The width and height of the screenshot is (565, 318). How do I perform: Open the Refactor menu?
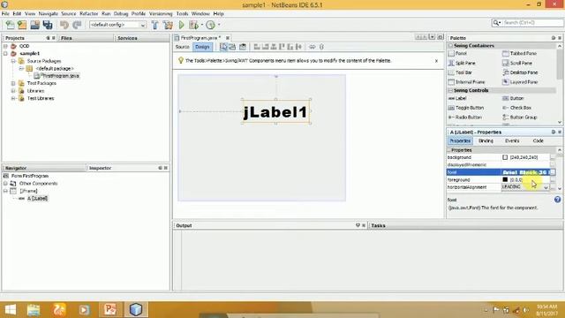click(x=88, y=14)
